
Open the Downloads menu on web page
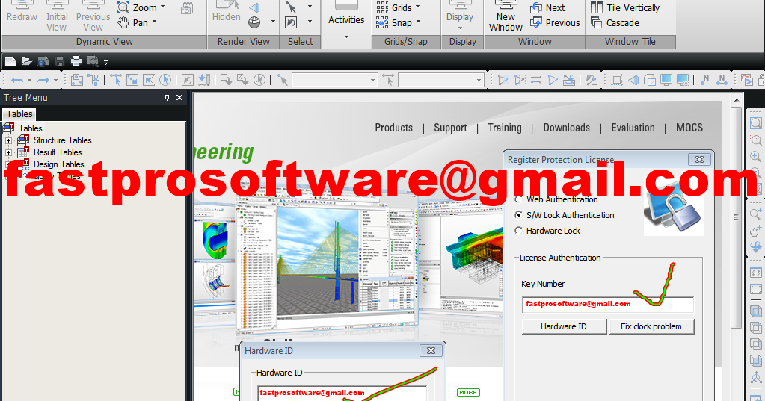[x=566, y=128]
